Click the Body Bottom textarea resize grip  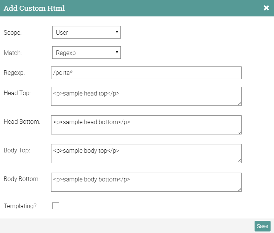pyautogui.click(x=239, y=189)
